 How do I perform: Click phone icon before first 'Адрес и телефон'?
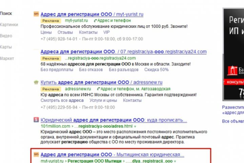[x=95, y=21]
